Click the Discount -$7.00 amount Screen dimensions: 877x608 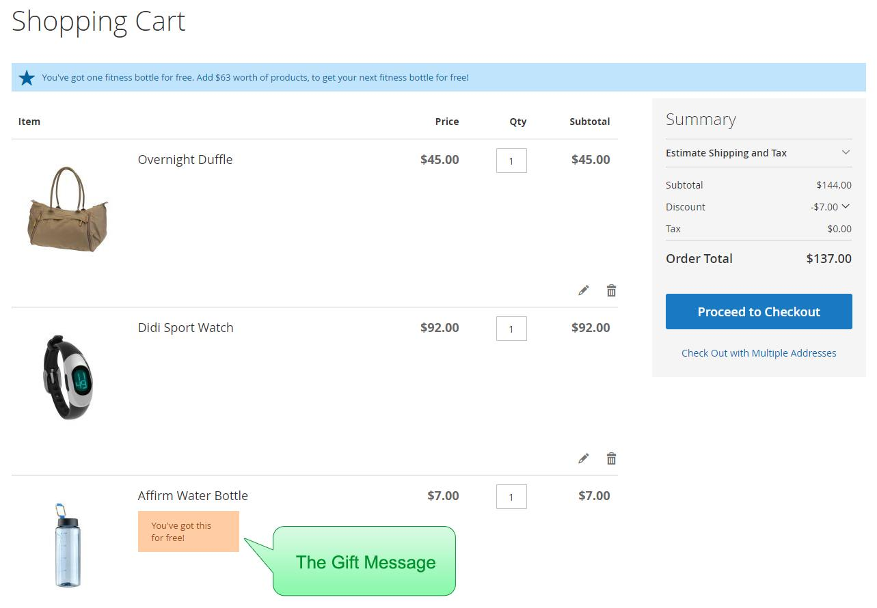pos(824,207)
